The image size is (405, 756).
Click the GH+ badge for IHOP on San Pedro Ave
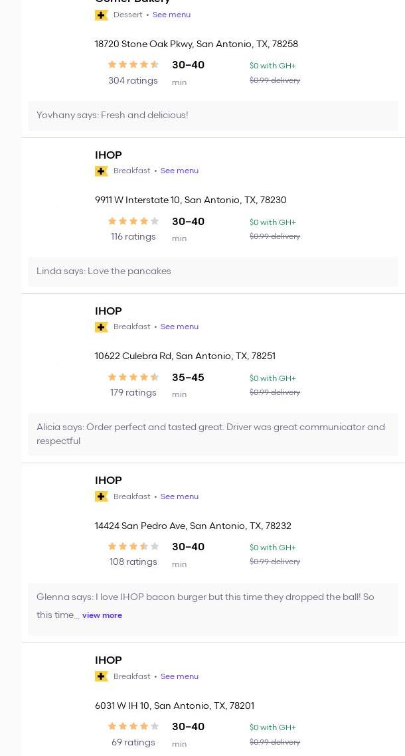point(102,496)
